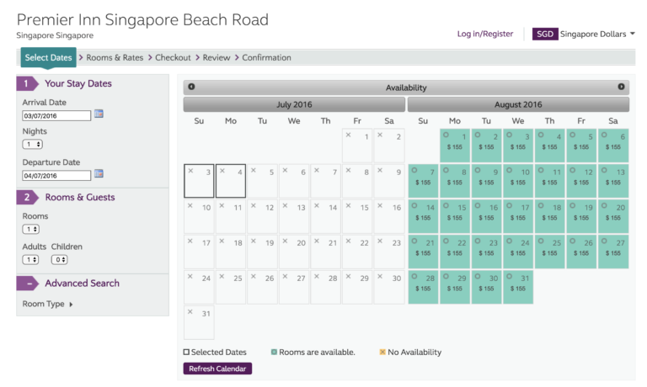Image resolution: width=647 pixels, height=387 pixels.
Task: Pick August 20 in the calendar
Action: pyautogui.click(x=613, y=216)
